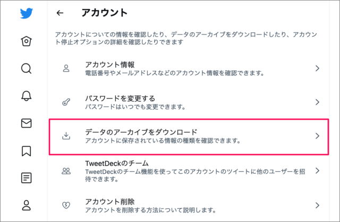Screen dimensions: 340x222
Task: Open Lists icon in sidebar
Action: [x=26, y=178]
